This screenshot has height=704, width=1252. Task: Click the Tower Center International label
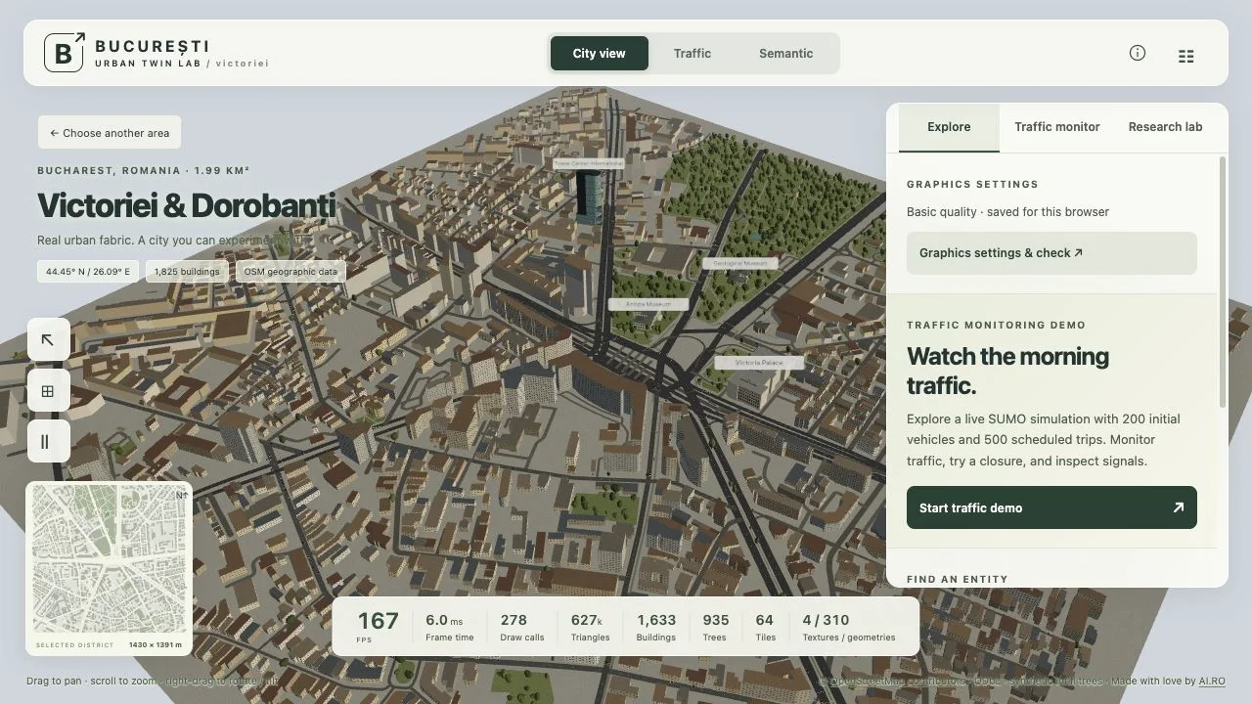[x=588, y=163]
